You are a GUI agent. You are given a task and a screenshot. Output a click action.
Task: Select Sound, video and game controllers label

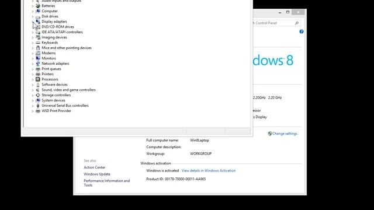[x=69, y=90]
